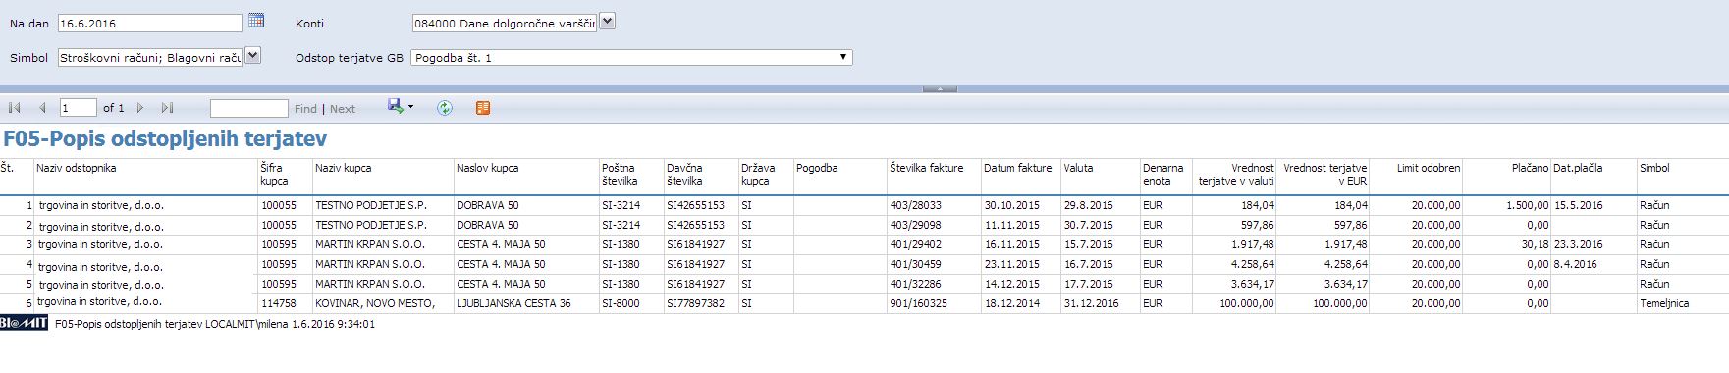Click due date 31.12.2016
Viewport: 1729px width, 373px height.
(1091, 303)
